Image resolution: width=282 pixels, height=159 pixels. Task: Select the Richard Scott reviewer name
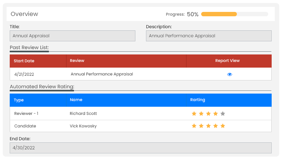click(x=83, y=114)
